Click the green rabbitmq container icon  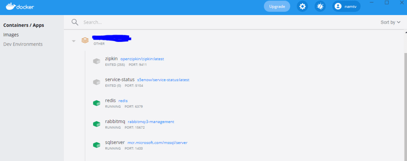[x=97, y=124]
